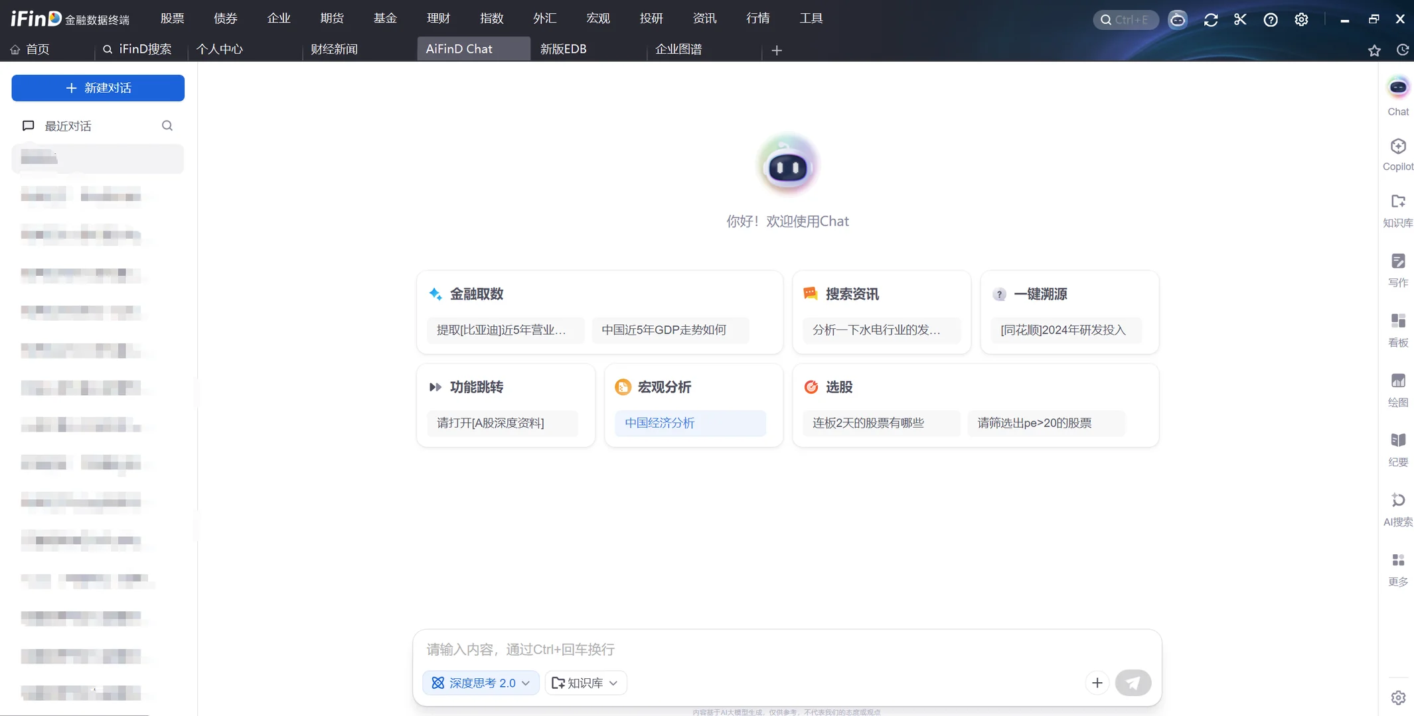Open the 绘图 charting tool
The image size is (1414, 716).
(1397, 389)
